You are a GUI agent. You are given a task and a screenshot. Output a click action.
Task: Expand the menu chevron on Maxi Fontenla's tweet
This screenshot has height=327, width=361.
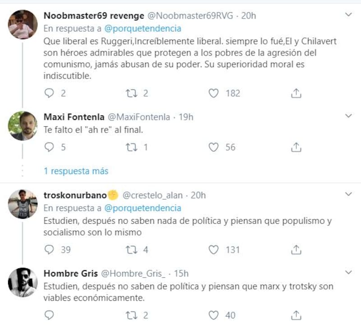click(348, 116)
